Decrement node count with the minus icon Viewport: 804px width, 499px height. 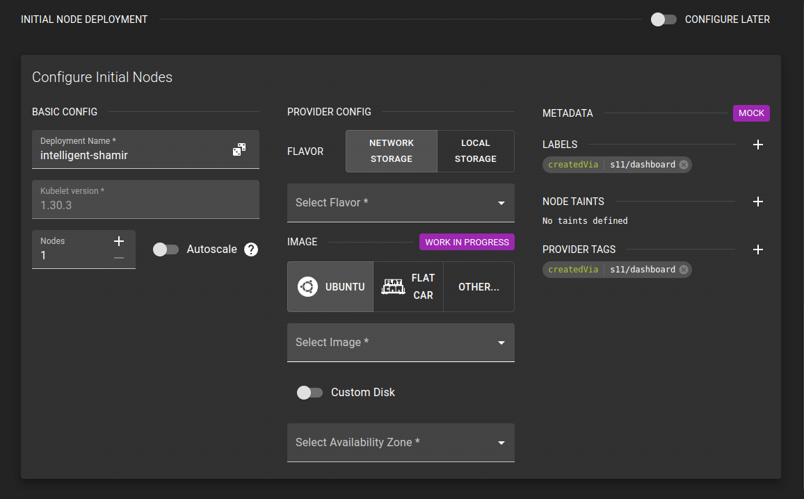coord(118,256)
